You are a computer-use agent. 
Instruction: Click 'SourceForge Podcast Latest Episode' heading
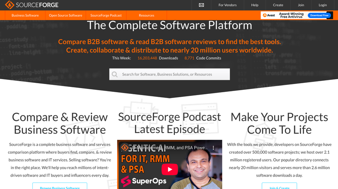[x=170, y=123]
